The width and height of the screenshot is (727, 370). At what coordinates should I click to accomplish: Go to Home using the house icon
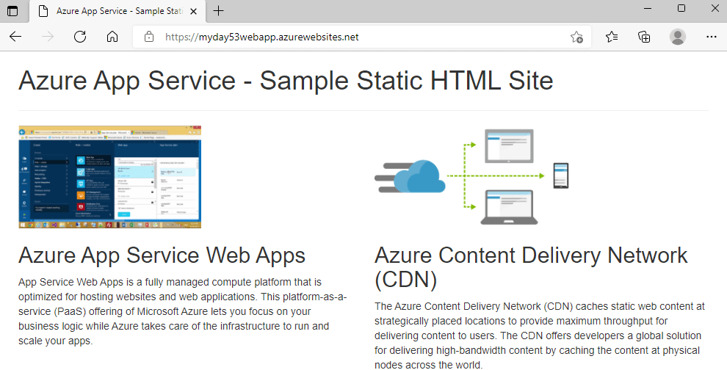coord(112,37)
